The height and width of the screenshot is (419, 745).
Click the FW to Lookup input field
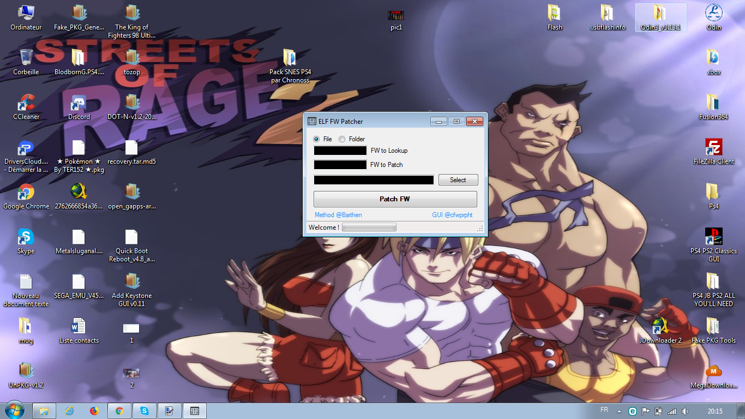[340, 151]
